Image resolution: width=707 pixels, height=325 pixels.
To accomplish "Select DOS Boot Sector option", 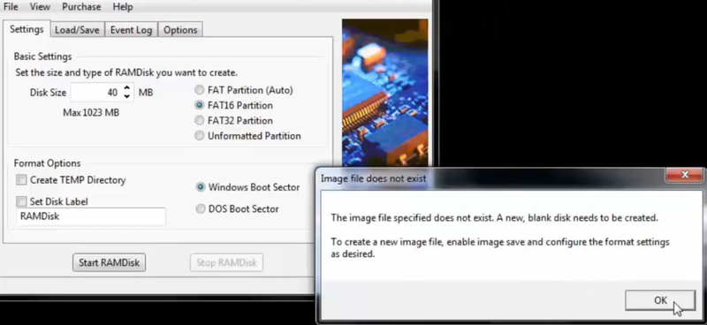I will point(237,208).
